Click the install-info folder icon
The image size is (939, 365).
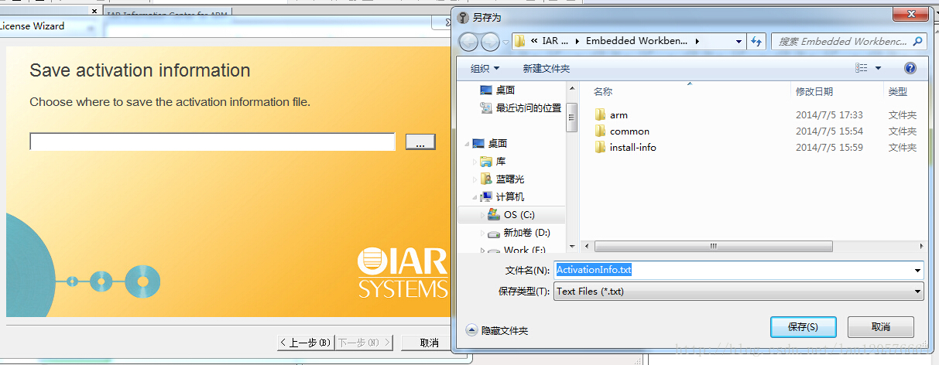click(600, 147)
